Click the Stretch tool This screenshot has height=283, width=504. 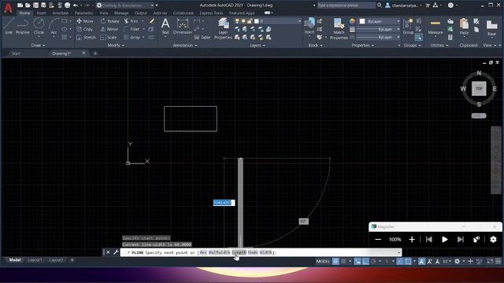click(86, 38)
